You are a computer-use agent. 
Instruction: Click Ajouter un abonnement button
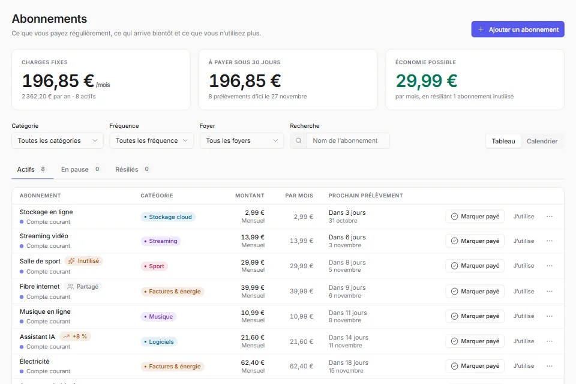[518, 29]
